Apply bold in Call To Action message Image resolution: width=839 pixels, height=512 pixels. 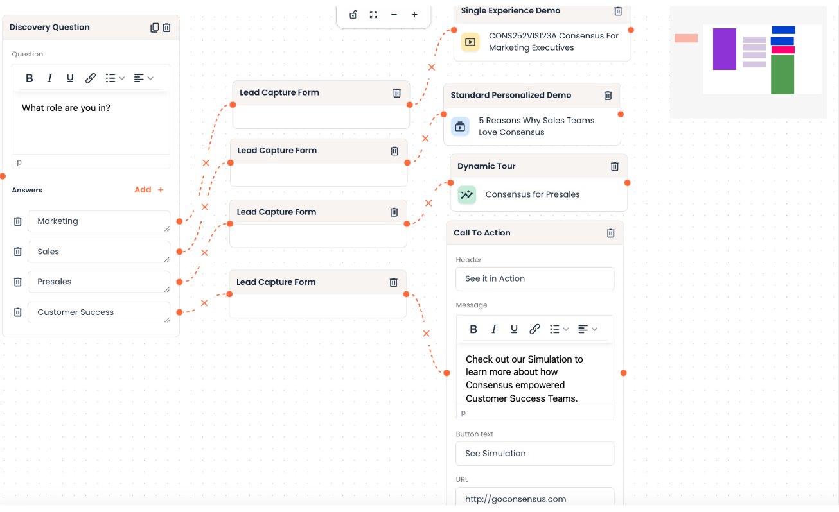point(473,329)
